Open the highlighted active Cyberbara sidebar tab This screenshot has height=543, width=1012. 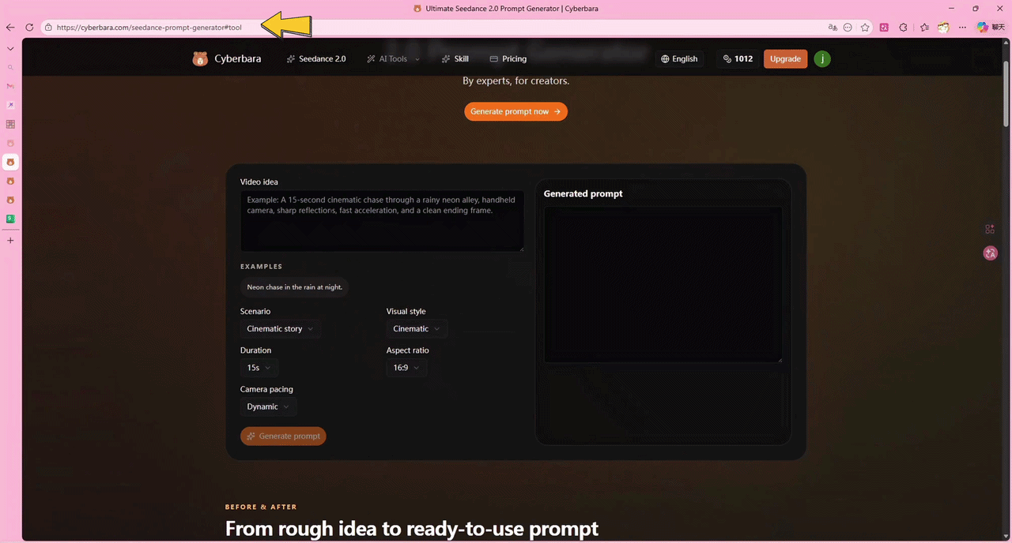pos(10,162)
